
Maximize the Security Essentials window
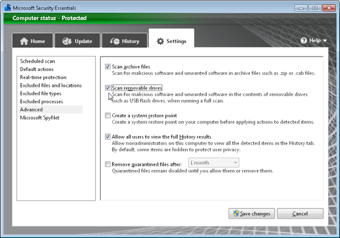click(315, 8)
